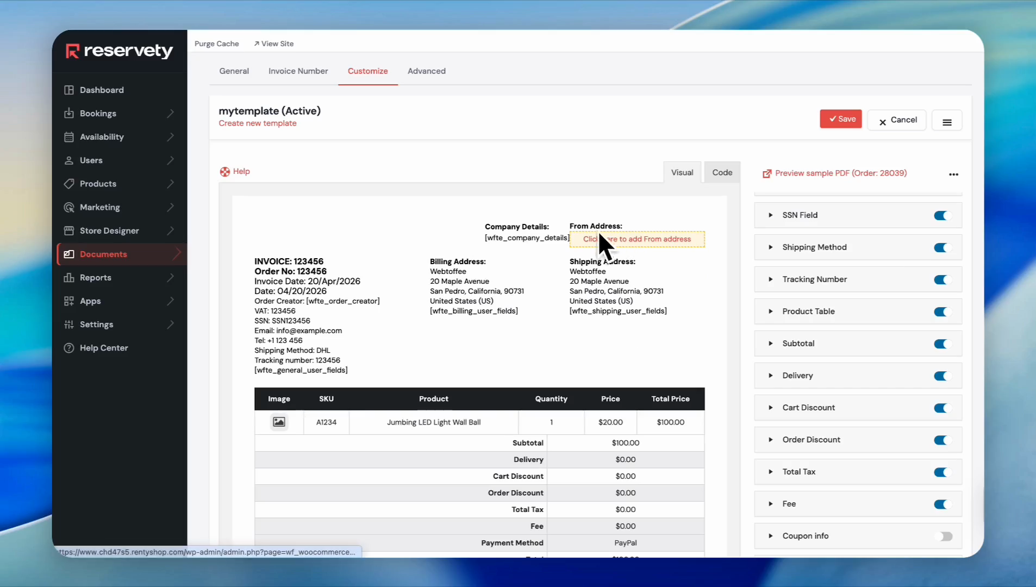Switch to the Code editor tab

pyautogui.click(x=722, y=173)
